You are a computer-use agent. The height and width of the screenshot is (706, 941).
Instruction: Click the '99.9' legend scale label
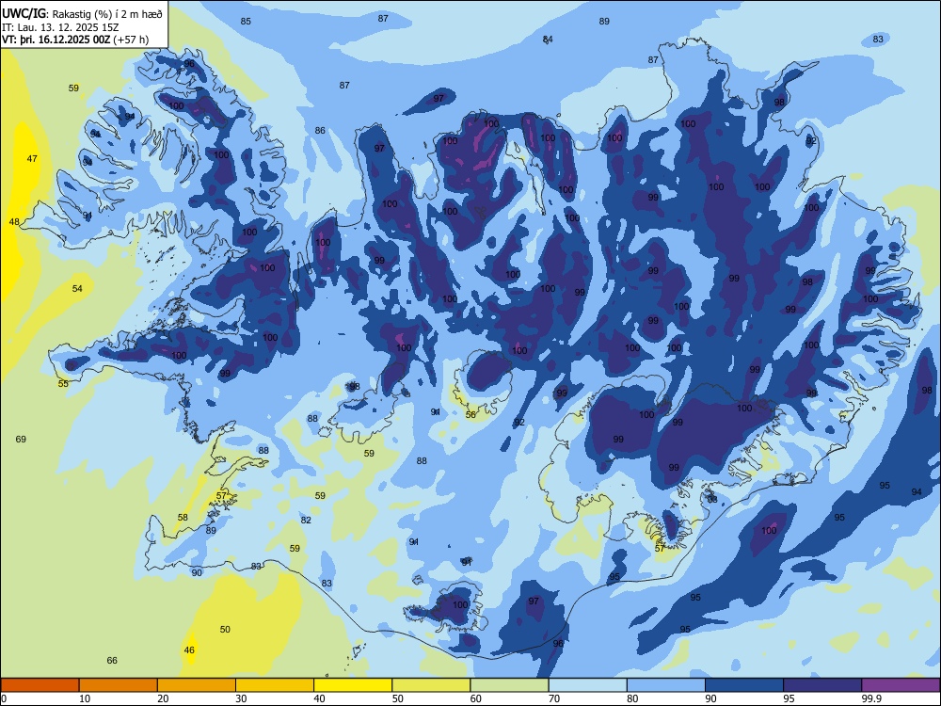click(x=870, y=698)
